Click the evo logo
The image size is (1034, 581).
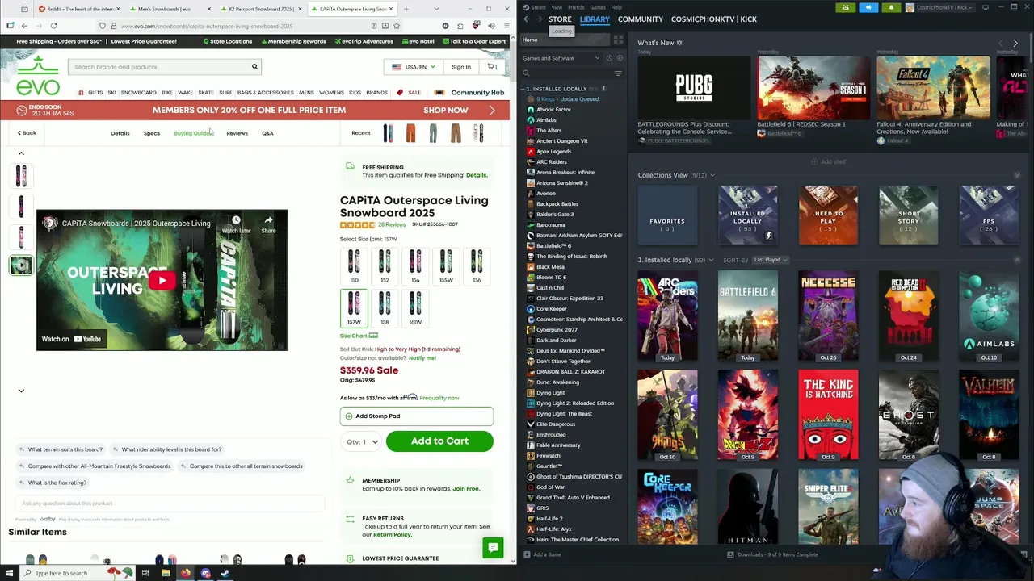[x=38, y=75]
